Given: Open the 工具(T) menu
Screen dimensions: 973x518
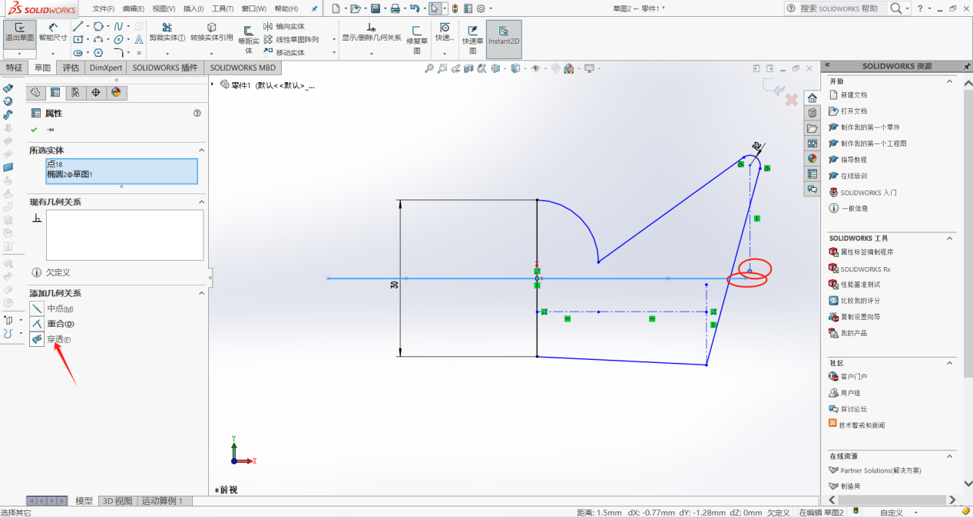Looking at the screenshot, I should 222,8.
